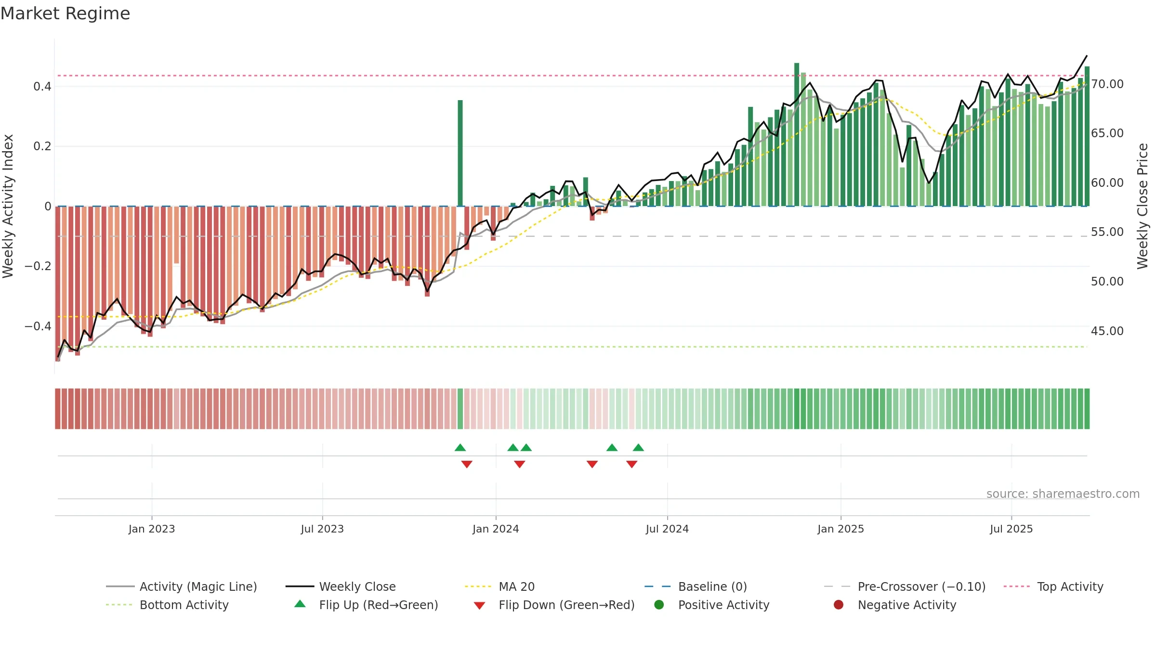Toggle Activity (Magic Line) legend entry

coord(182,586)
